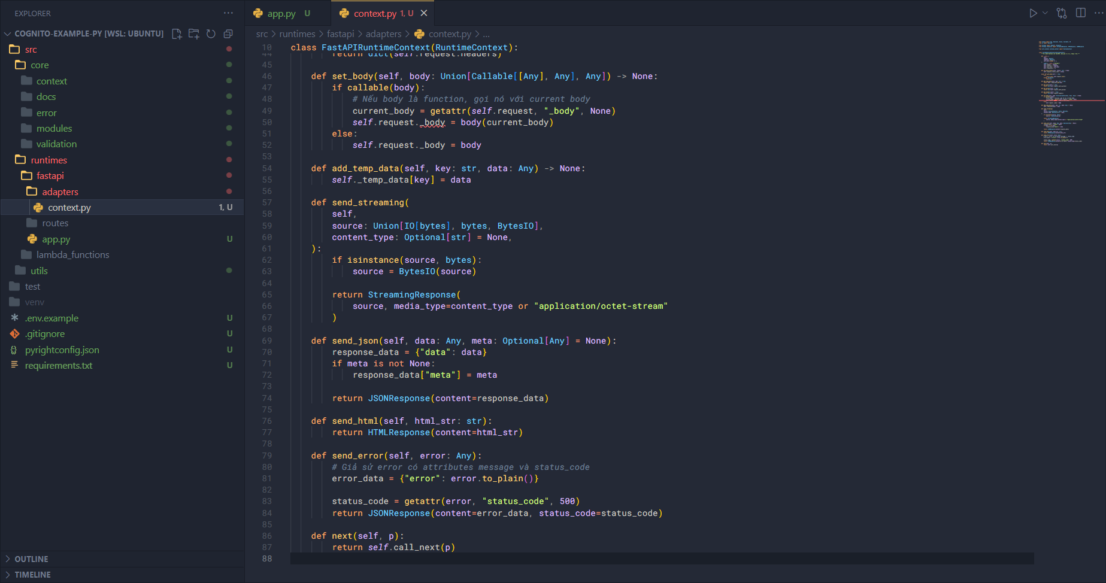Close the context.py editor tab
The width and height of the screenshot is (1106, 583).
click(424, 13)
